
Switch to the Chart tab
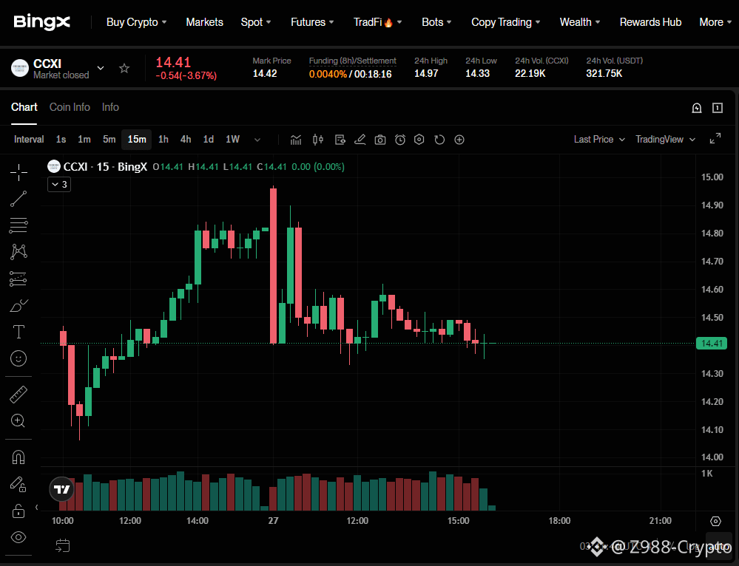[24, 107]
